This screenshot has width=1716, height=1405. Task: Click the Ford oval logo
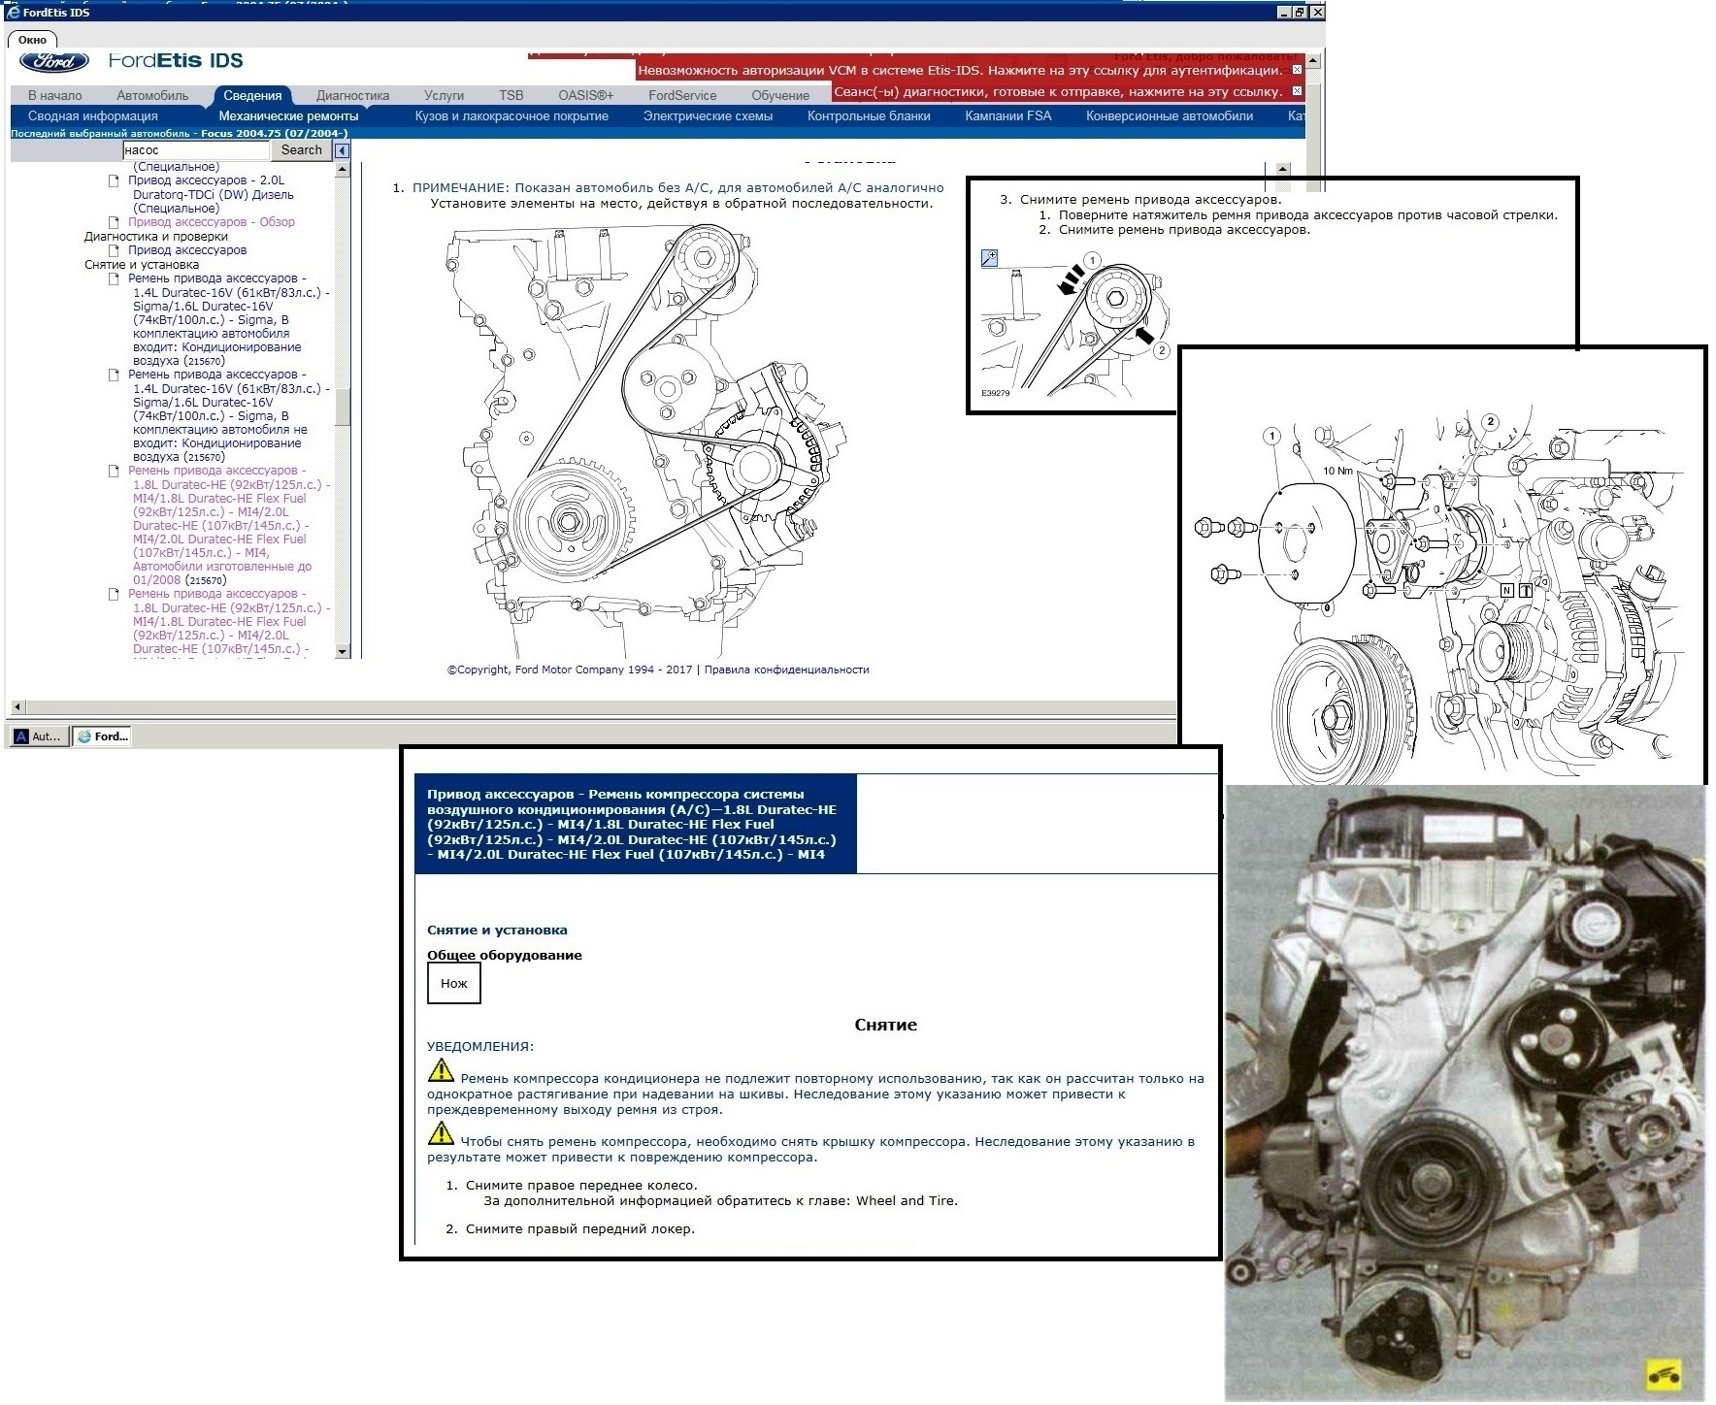(54, 62)
